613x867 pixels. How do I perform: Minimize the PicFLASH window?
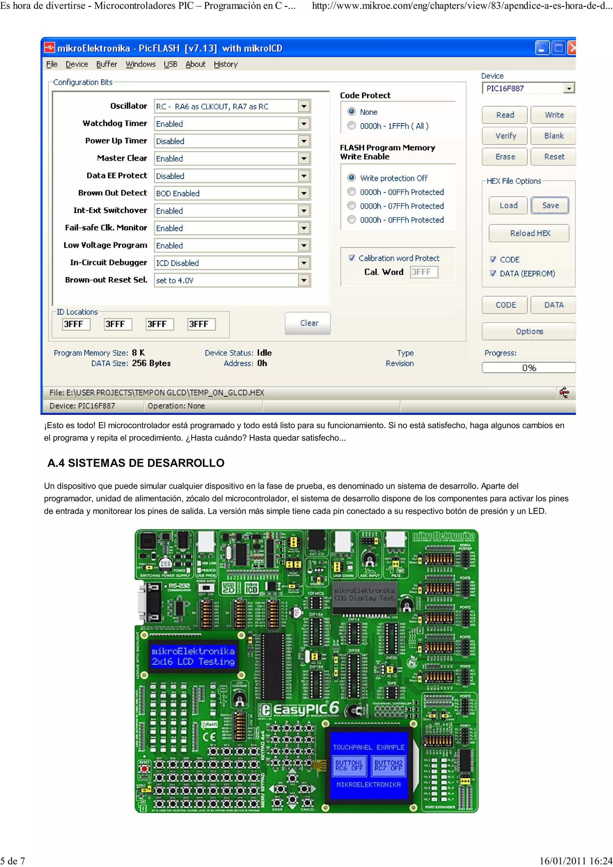tap(542, 48)
